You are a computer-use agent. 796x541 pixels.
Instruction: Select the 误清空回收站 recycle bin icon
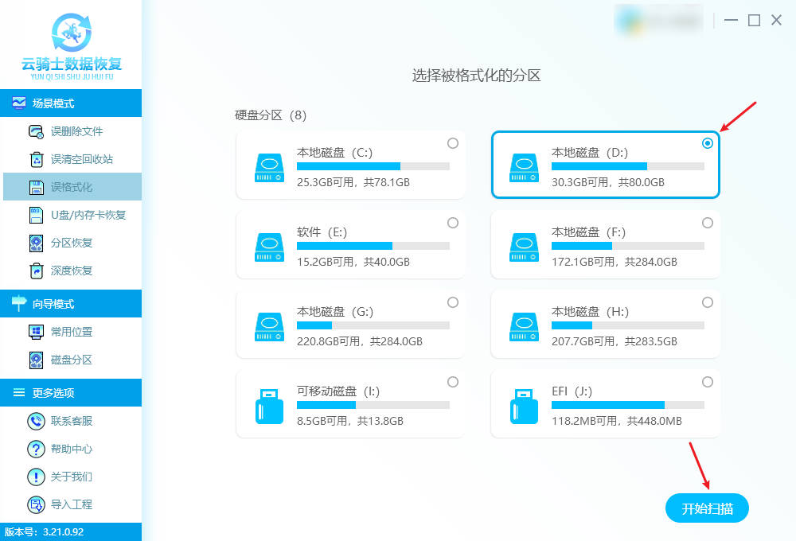tap(36, 159)
